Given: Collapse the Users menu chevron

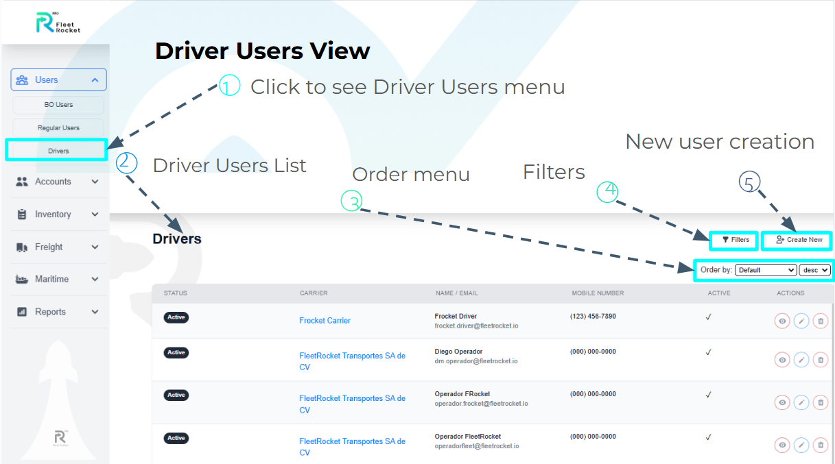Looking at the screenshot, I should click(x=95, y=79).
